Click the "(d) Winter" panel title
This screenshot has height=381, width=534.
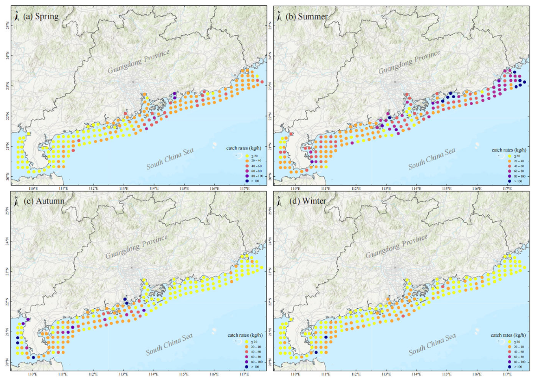306,201
